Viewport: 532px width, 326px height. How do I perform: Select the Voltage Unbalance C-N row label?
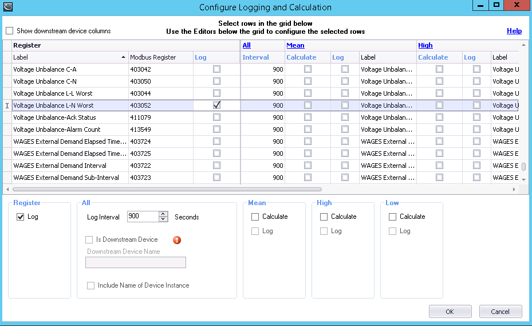(45, 81)
